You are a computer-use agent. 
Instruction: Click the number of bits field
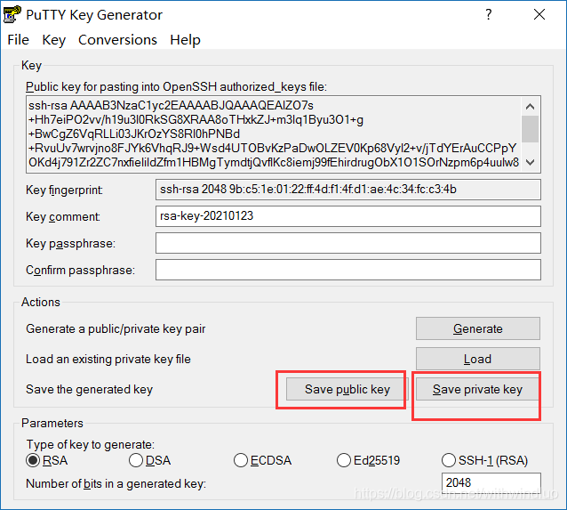(x=491, y=482)
